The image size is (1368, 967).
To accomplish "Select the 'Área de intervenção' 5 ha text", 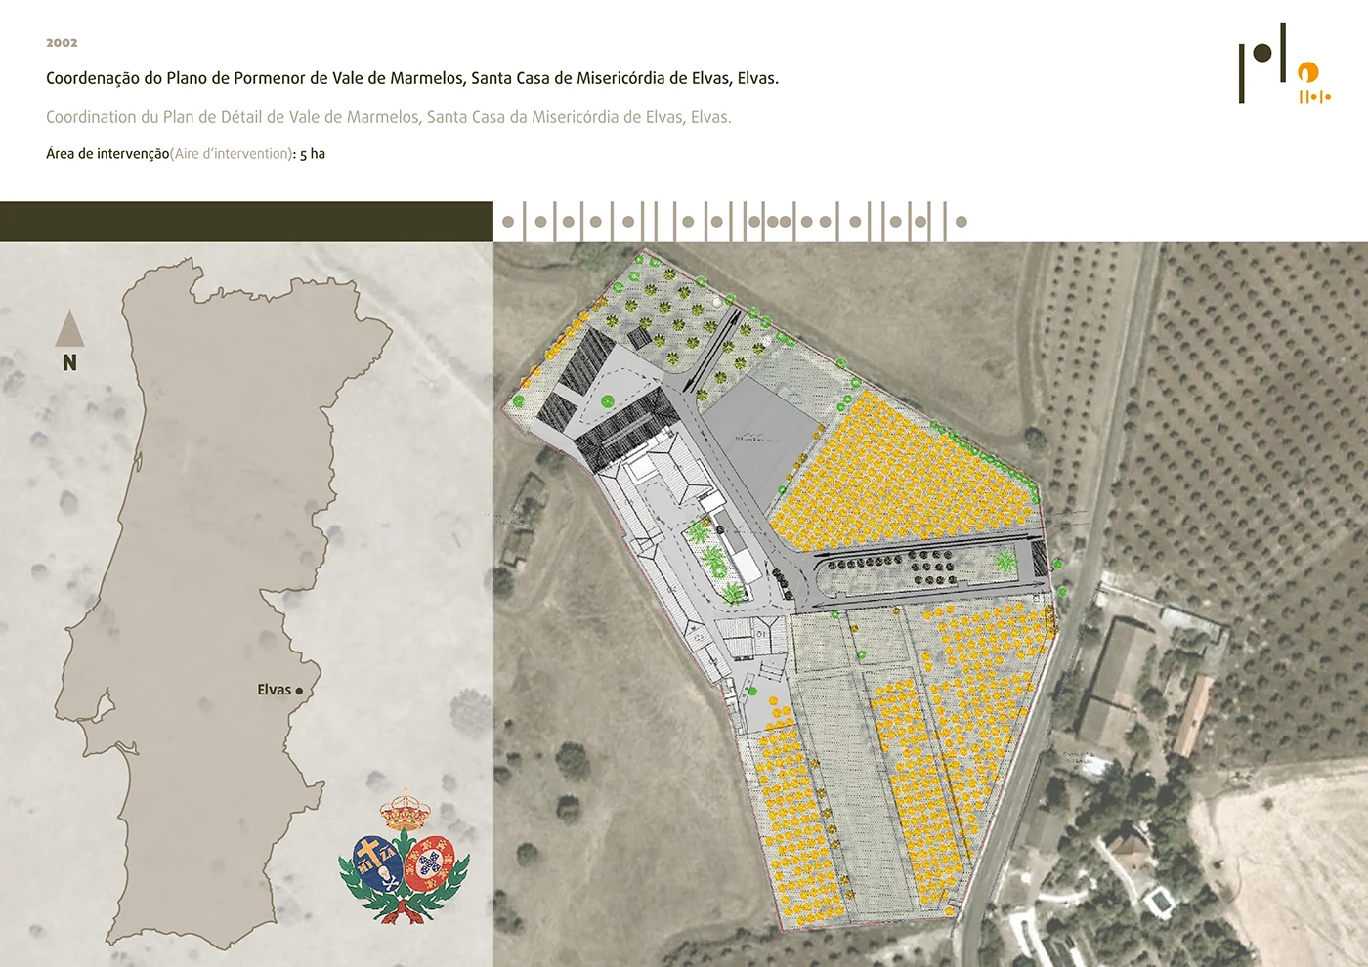I will (186, 154).
